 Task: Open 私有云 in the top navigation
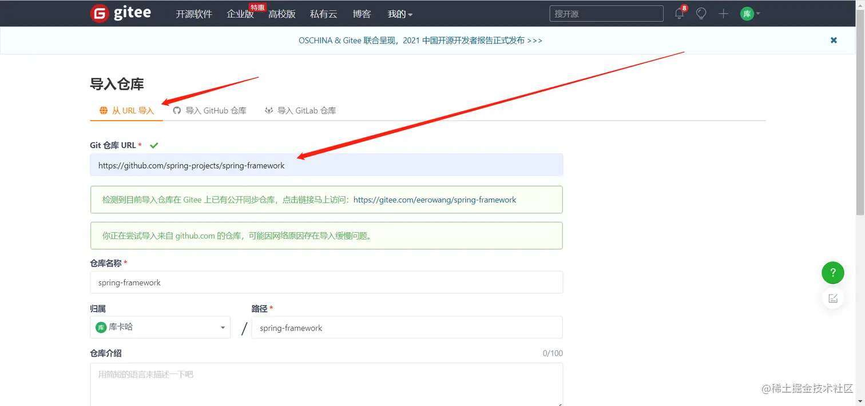[324, 14]
